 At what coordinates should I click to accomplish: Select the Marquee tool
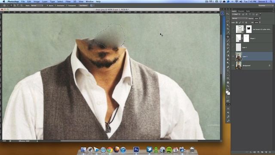pos(228,18)
